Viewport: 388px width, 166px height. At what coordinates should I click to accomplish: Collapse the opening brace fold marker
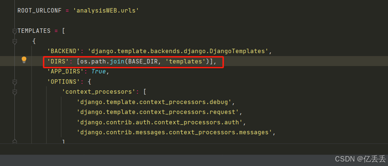pos(15,41)
